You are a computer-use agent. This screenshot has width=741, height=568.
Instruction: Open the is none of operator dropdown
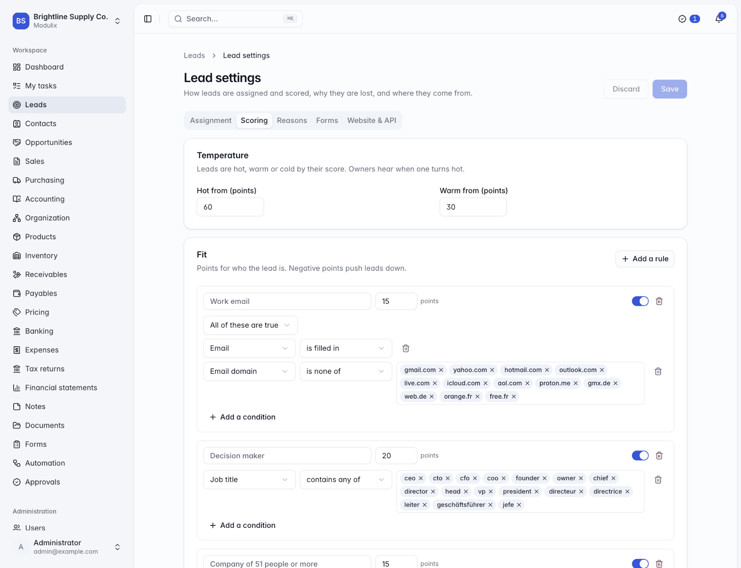[x=346, y=371]
